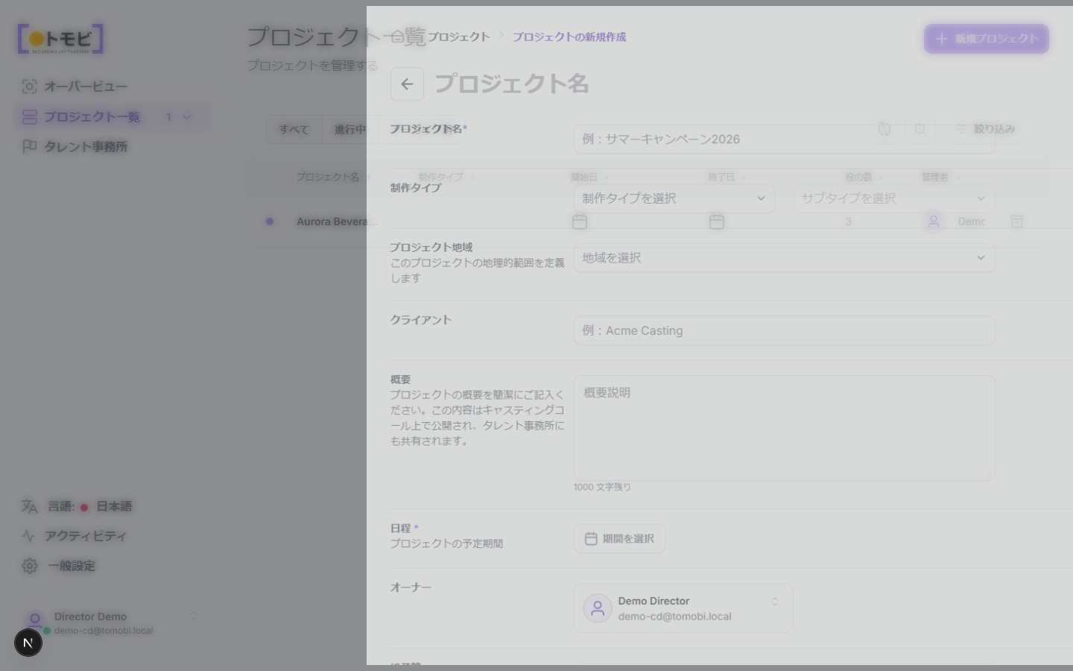Image resolution: width=1073 pixels, height=671 pixels.
Task: Focus the クライアント Acme Casting field
Action: (x=784, y=331)
